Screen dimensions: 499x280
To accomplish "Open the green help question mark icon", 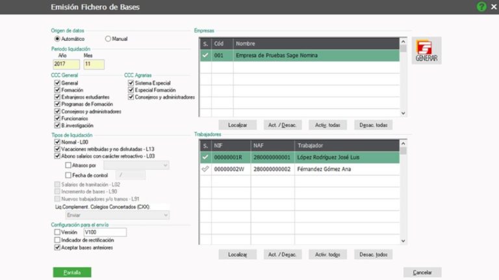I will (x=481, y=6).
